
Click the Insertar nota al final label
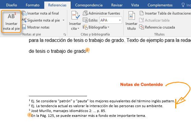tap(43, 13)
